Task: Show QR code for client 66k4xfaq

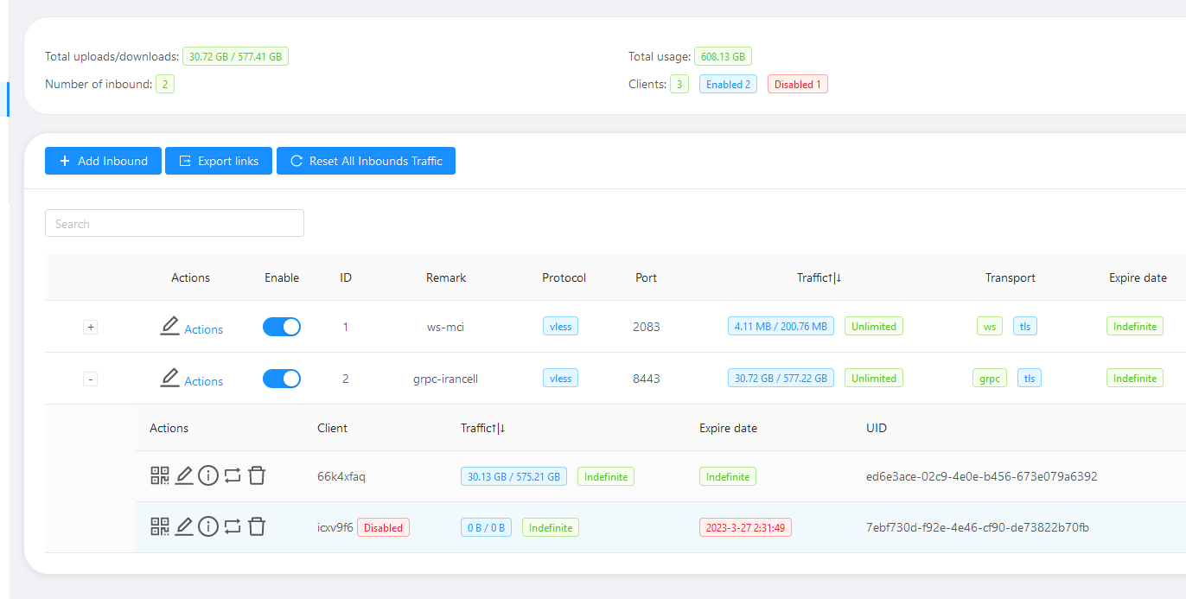Action: pyautogui.click(x=160, y=475)
